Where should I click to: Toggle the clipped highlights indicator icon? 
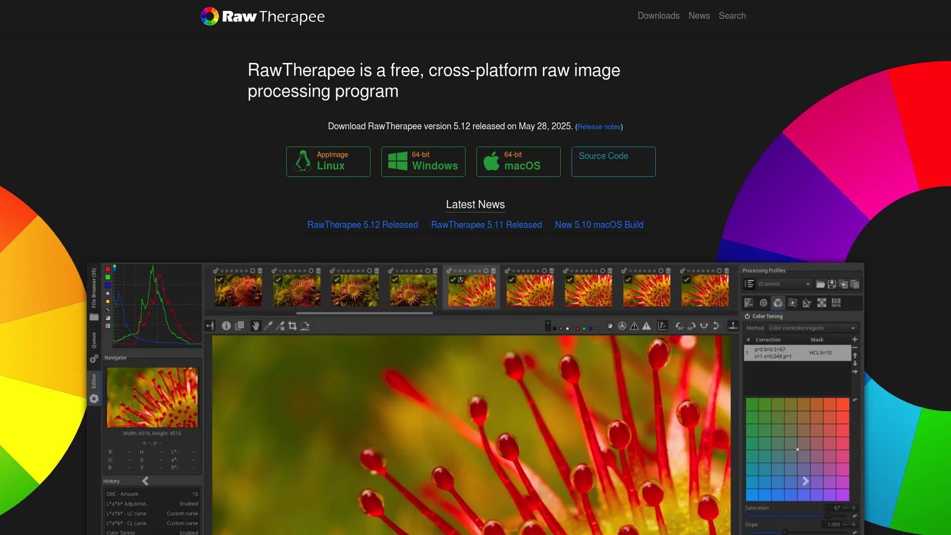(x=646, y=326)
